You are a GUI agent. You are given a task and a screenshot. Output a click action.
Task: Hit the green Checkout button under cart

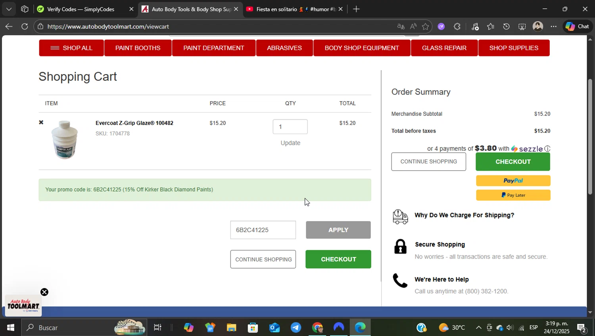point(338,259)
